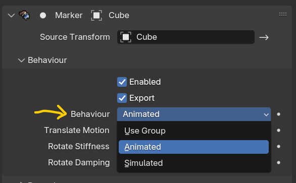This screenshot has width=296, height=183.
Task: Click the Ragdoll marker character icon
Action: (24, 15)
